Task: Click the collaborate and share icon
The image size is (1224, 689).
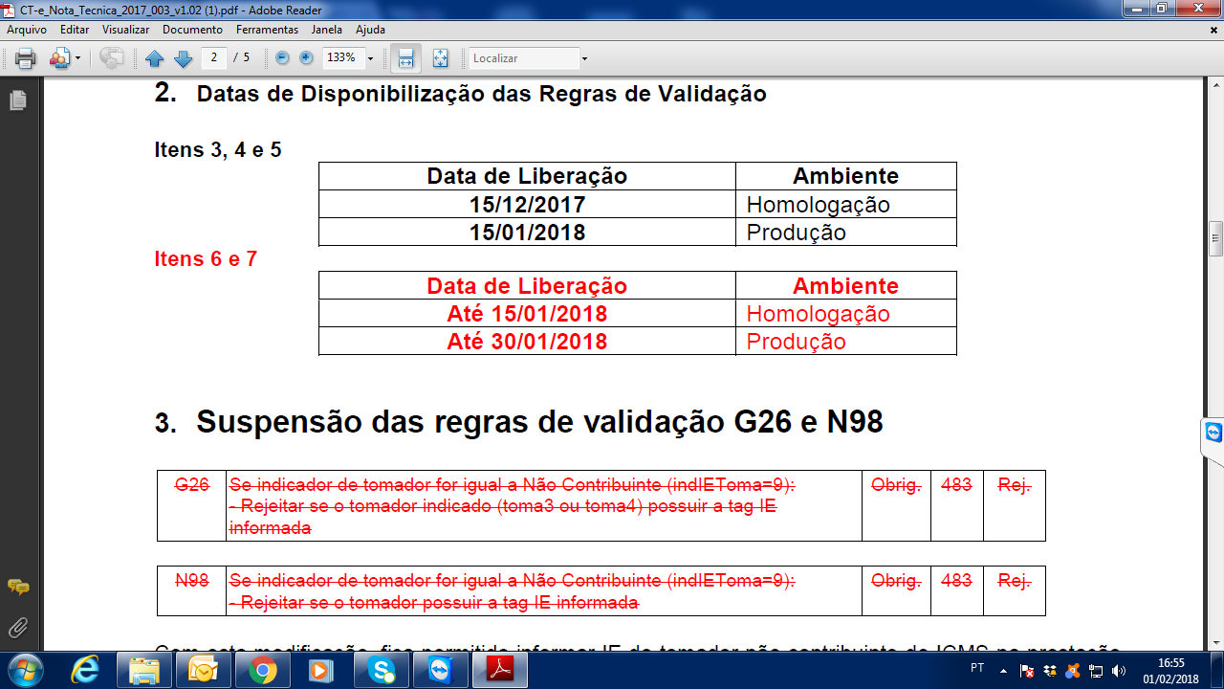Action: point(59,58)
